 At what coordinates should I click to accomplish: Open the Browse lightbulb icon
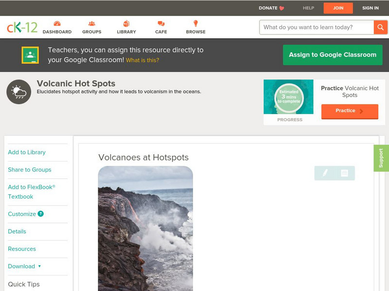(x=195, y=24)
